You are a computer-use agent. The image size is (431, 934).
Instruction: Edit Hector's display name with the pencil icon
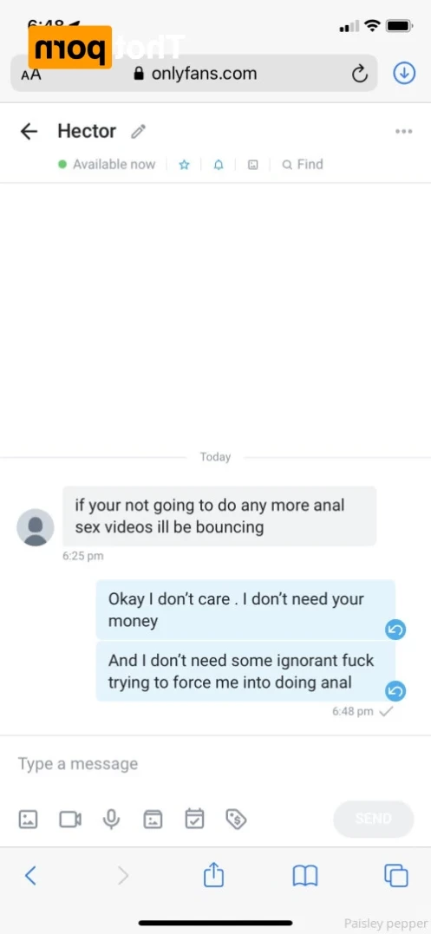point(138,131)
